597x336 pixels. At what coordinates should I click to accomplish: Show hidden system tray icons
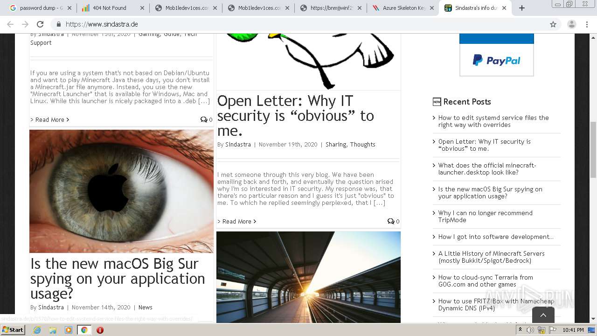521,330
